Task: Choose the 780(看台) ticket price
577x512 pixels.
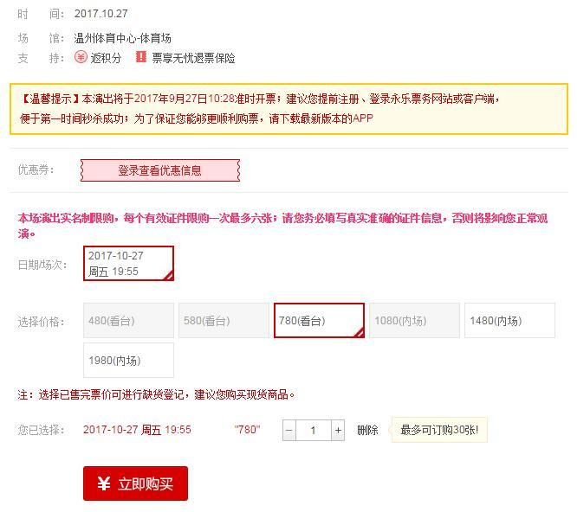Action: pyautogui.click(x=319, y=321)
